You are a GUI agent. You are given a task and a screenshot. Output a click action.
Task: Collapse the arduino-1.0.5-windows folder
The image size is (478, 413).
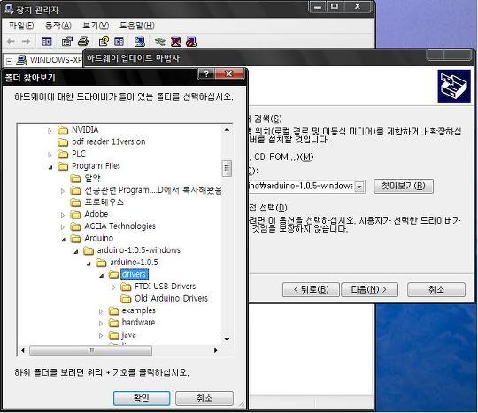coord(76,251)
